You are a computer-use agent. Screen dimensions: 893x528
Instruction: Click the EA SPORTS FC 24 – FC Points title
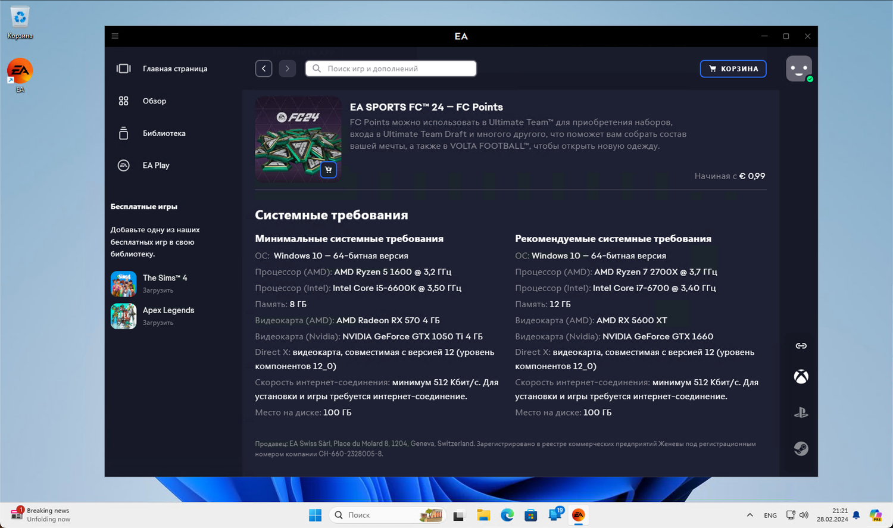[x=426, y=107]
